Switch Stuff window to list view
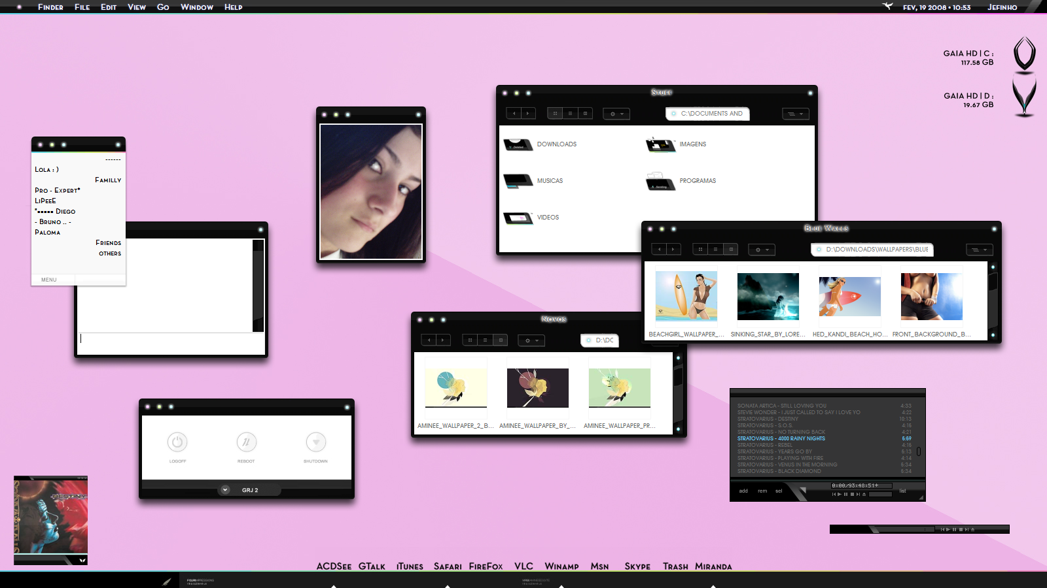The image size is (1047, 588). pos(570,114)
